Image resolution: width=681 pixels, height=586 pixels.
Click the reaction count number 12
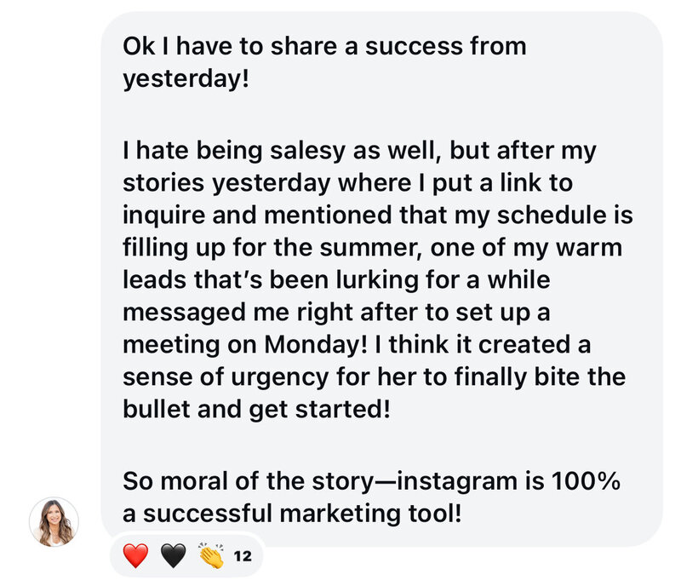pos(242,558)
